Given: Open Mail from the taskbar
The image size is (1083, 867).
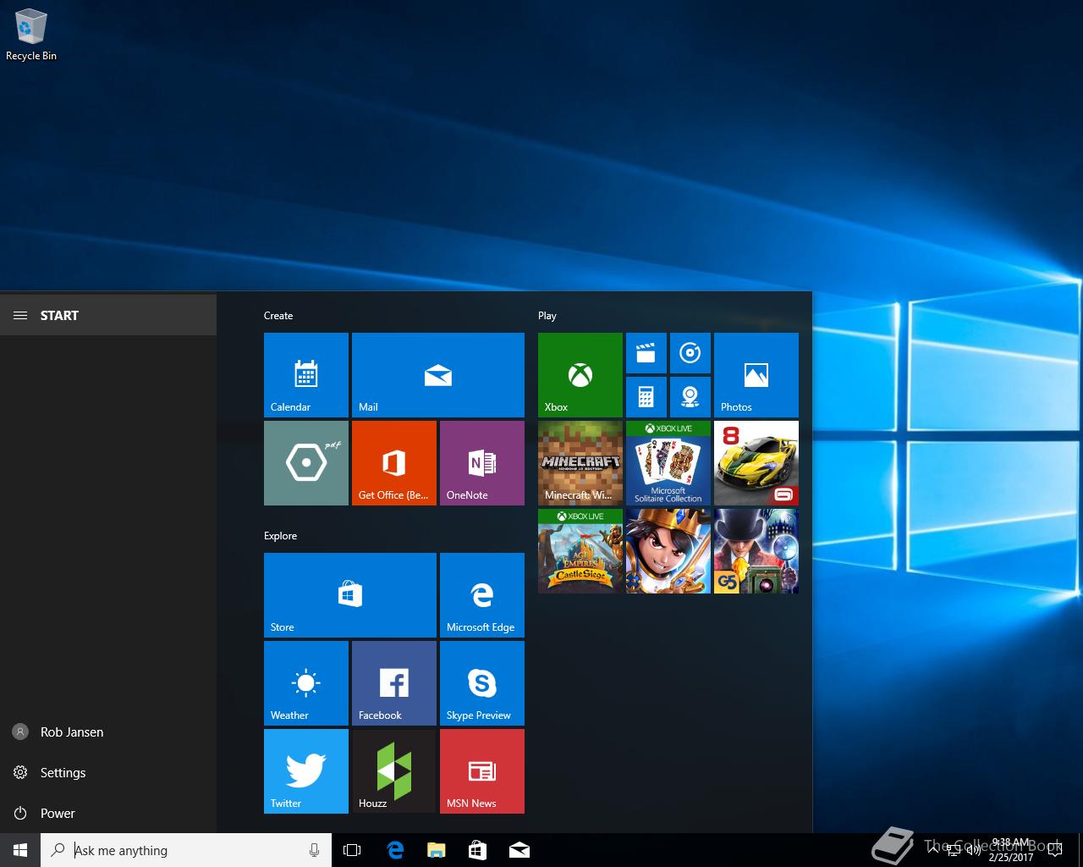Looking at the screenshot, I should pyautogui.click(x=520, y=850).
